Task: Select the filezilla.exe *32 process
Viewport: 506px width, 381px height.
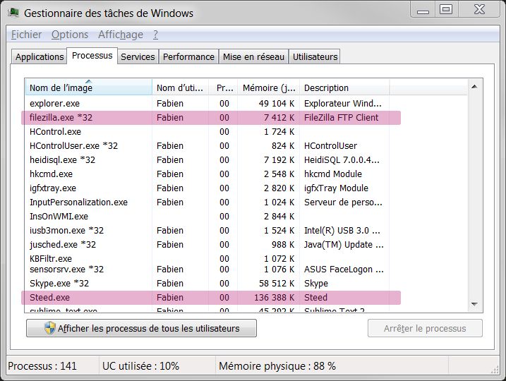Action: [212, 118]
